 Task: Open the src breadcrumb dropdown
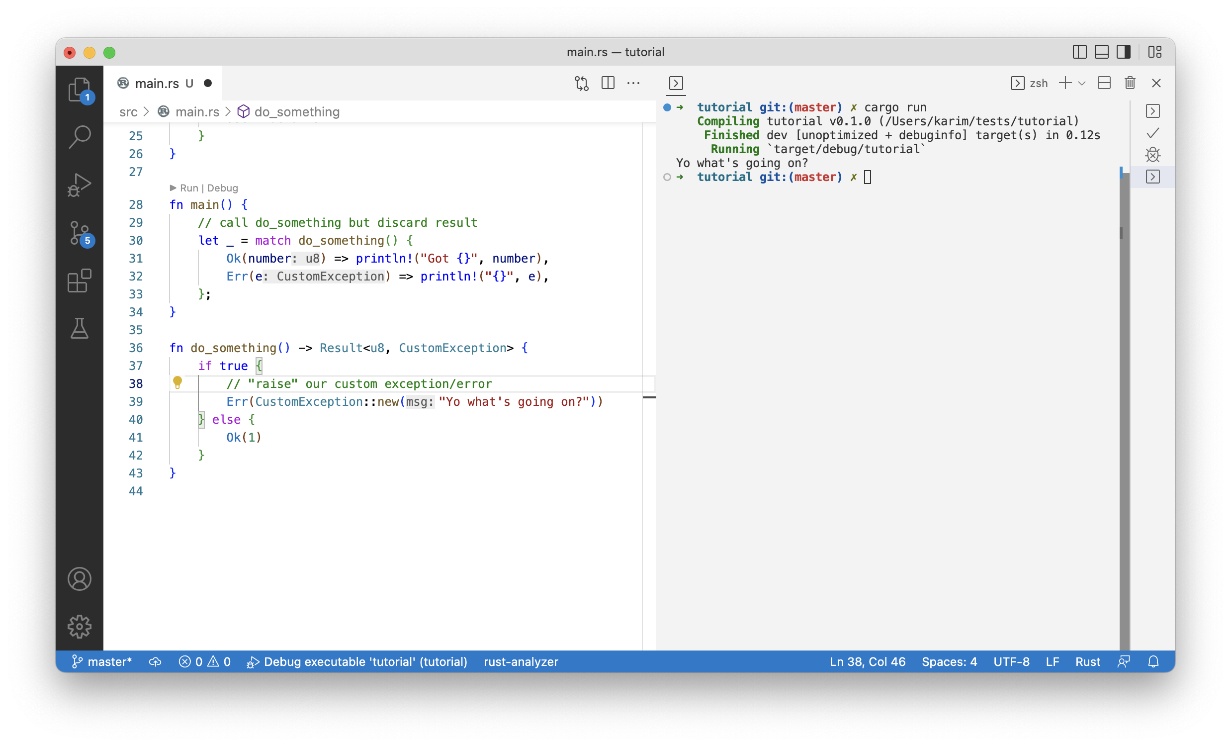point(128,111)
